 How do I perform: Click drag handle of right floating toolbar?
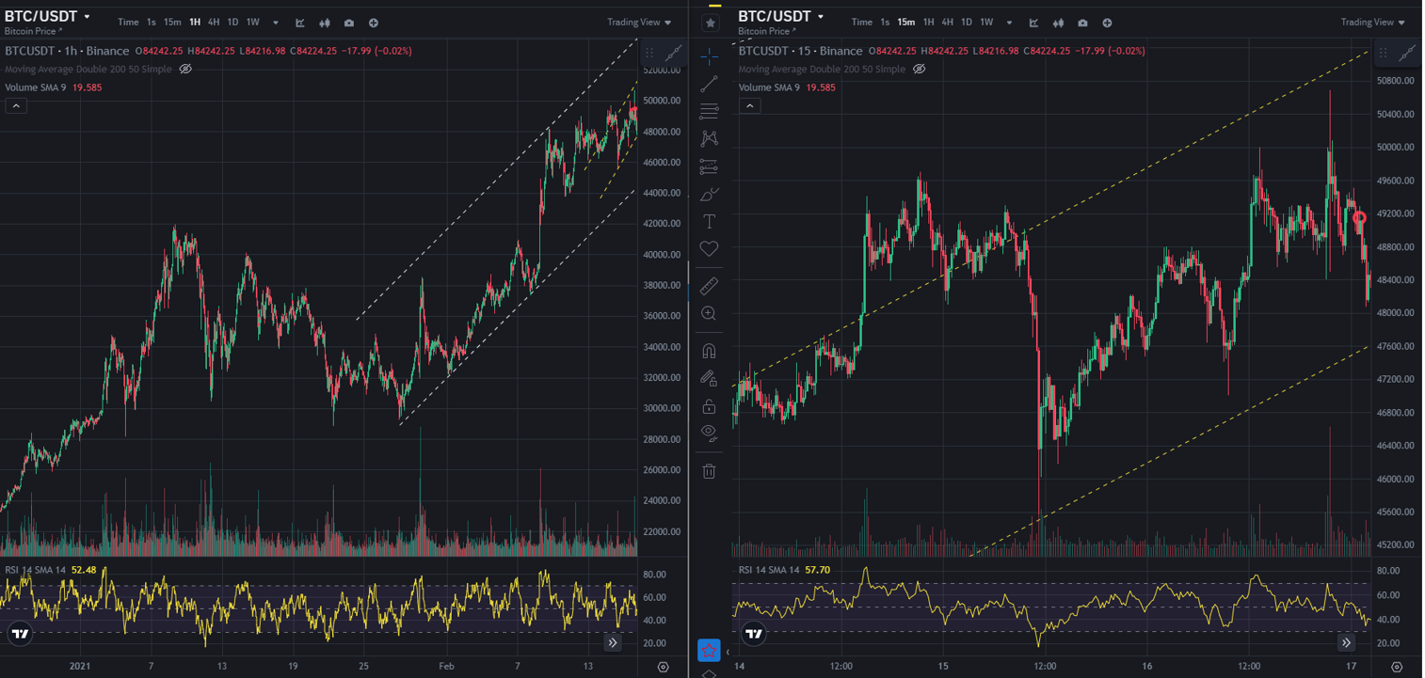(1383, 54)
